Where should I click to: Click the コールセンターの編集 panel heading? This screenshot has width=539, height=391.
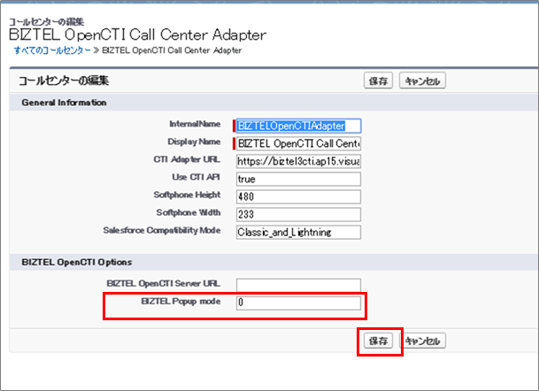[64, 80]
